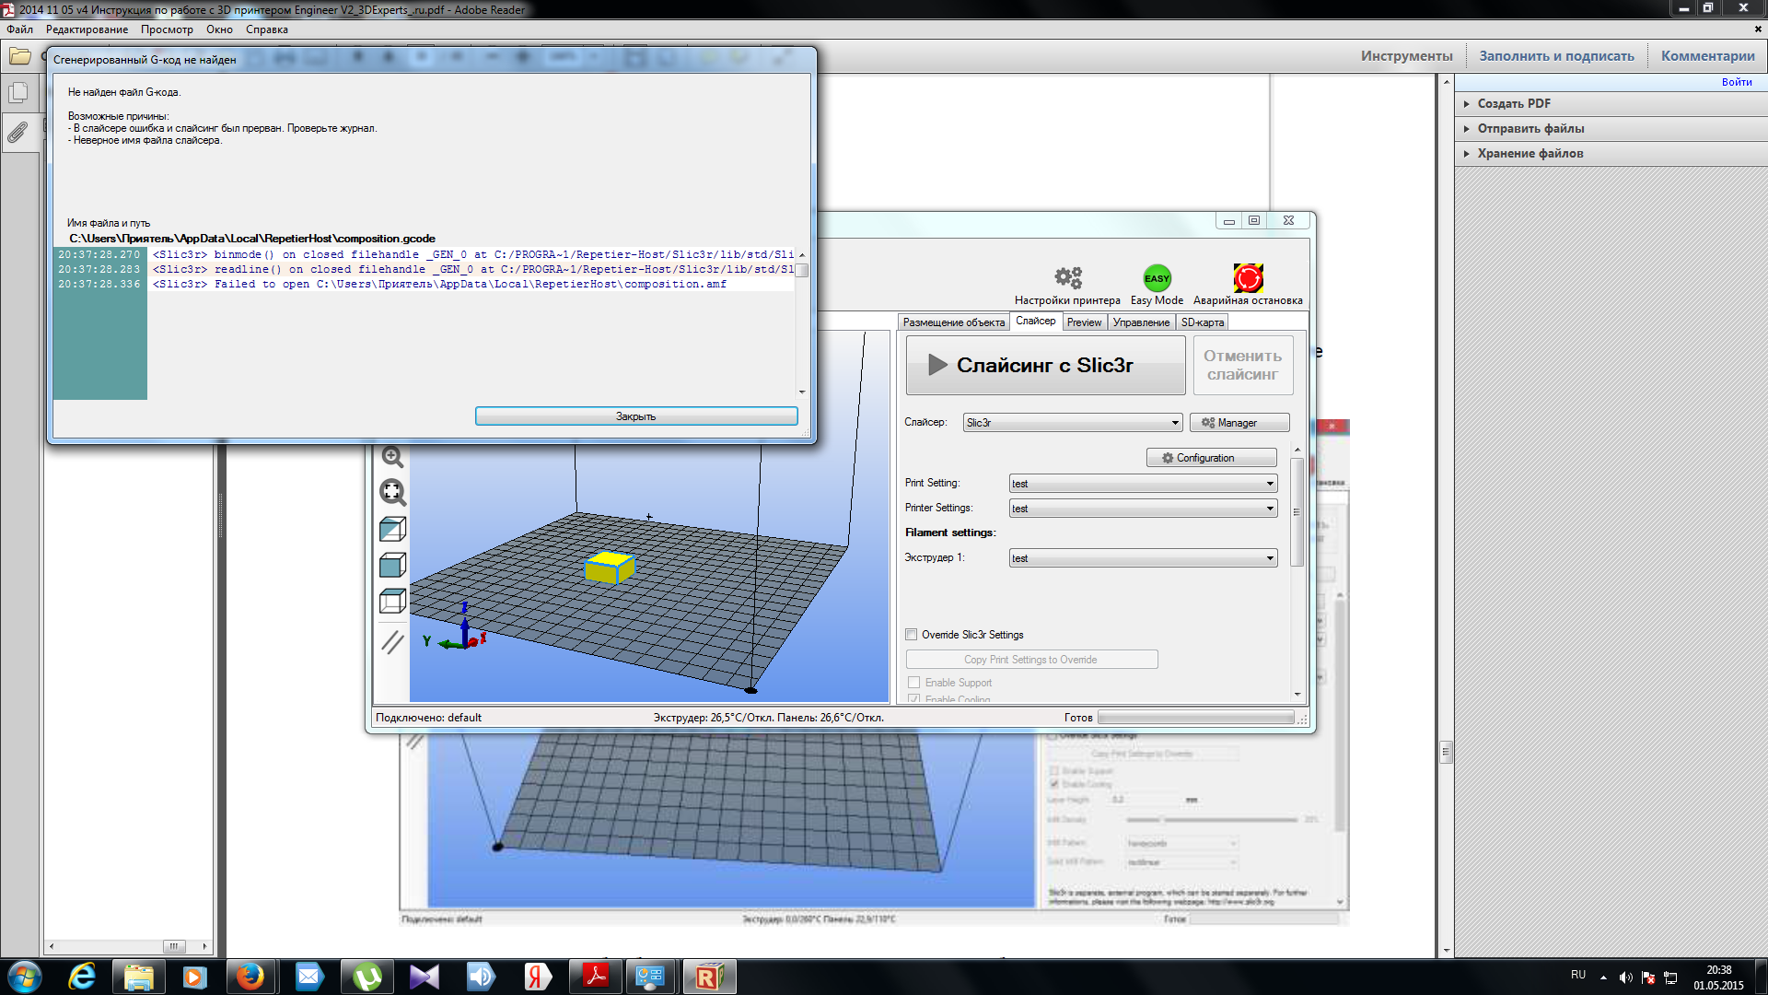Open the Printer Settings dropdown

tap(1144, 509)
